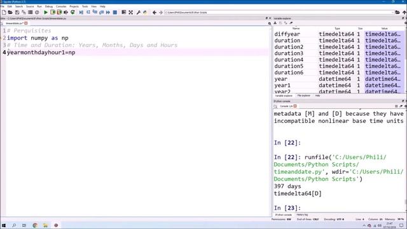
Task: Click the taskbar search icon
Action: click(14, 225)
